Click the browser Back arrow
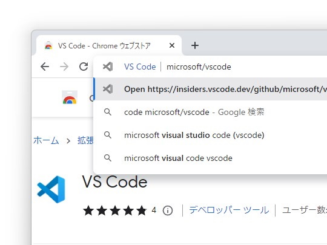The width and height of the screenshot is (327, 245). click(x=45, y=67)
